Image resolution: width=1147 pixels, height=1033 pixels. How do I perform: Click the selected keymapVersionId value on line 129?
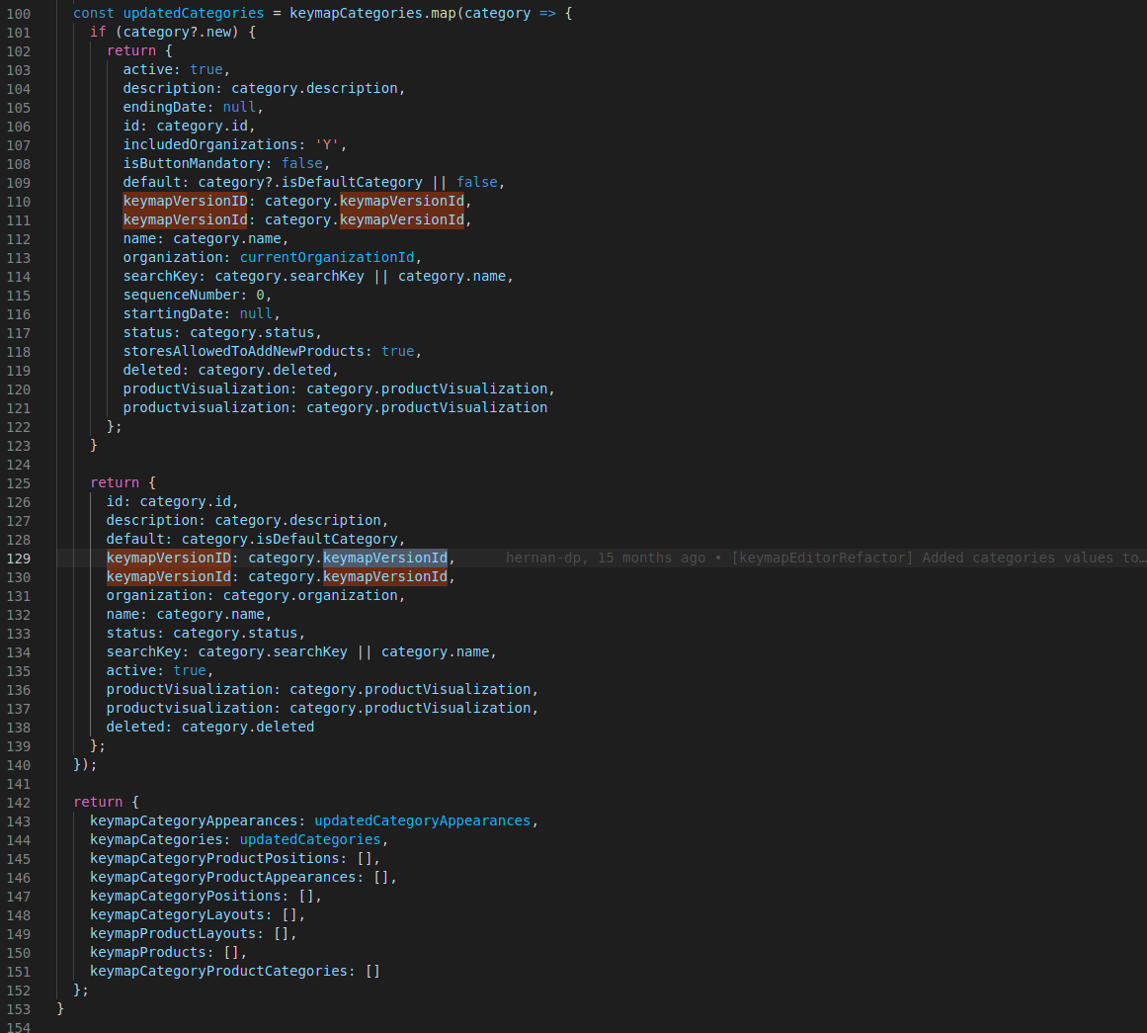(385, 558)
